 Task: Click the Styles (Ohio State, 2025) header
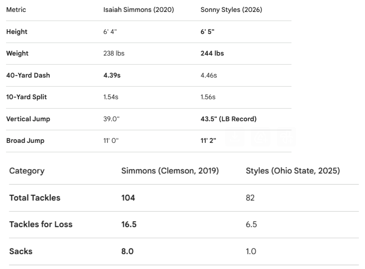293,171
